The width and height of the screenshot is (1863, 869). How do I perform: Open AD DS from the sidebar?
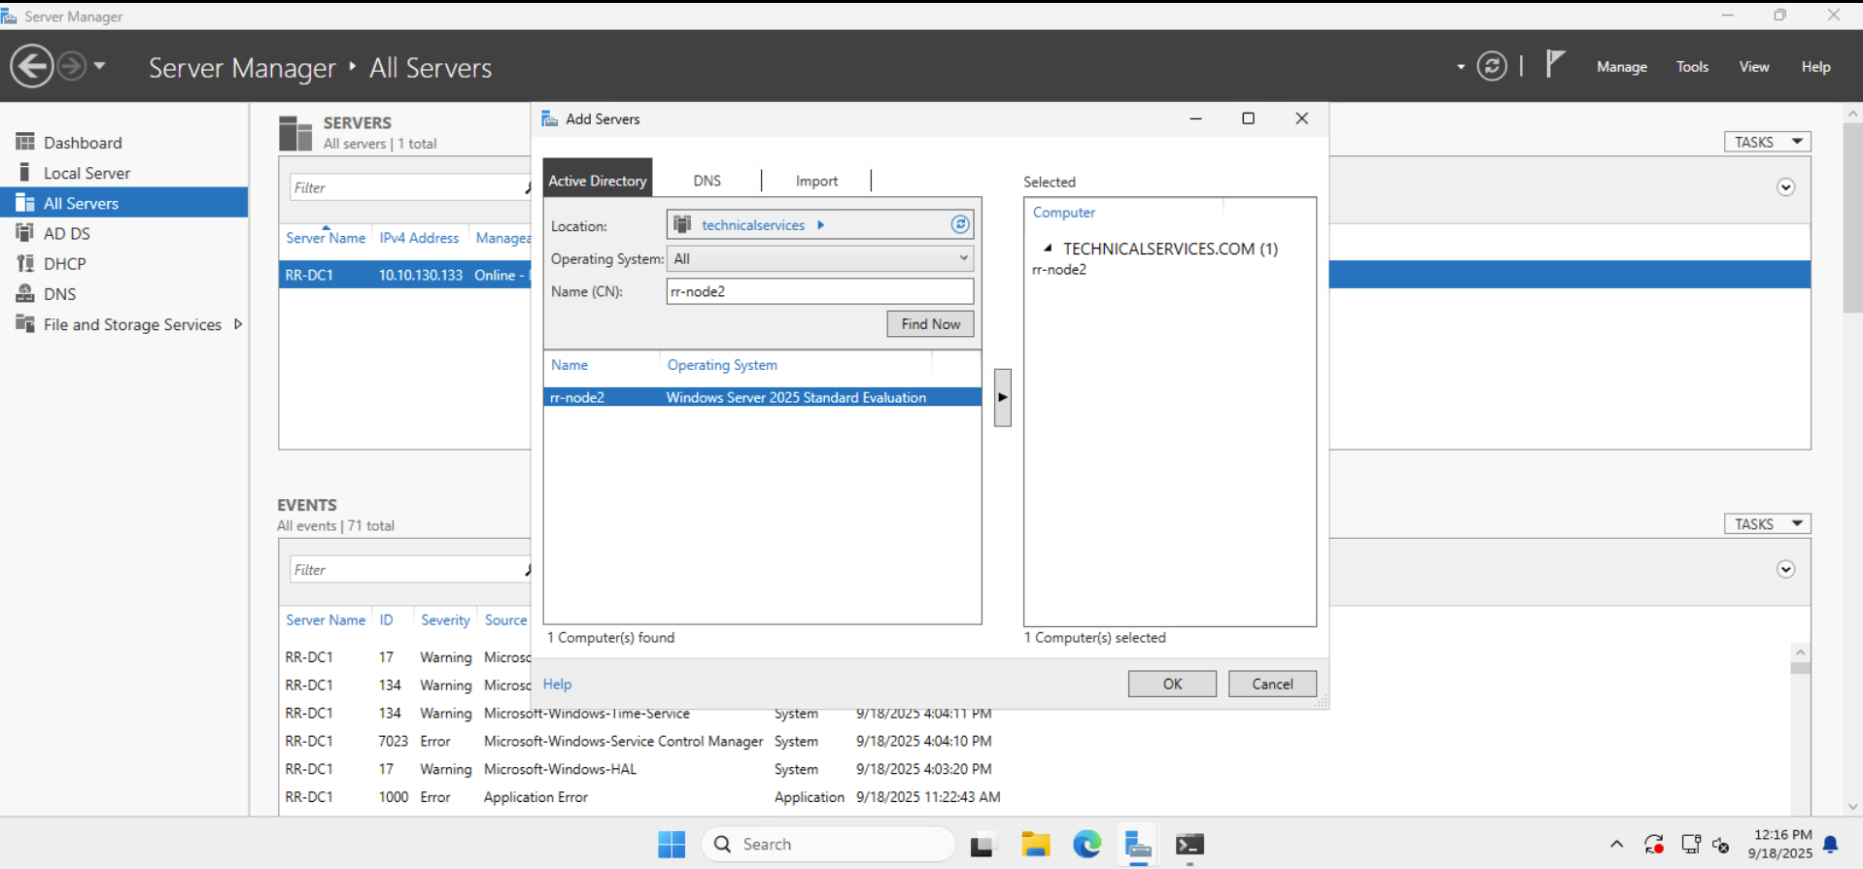click(x=66, y=233)
